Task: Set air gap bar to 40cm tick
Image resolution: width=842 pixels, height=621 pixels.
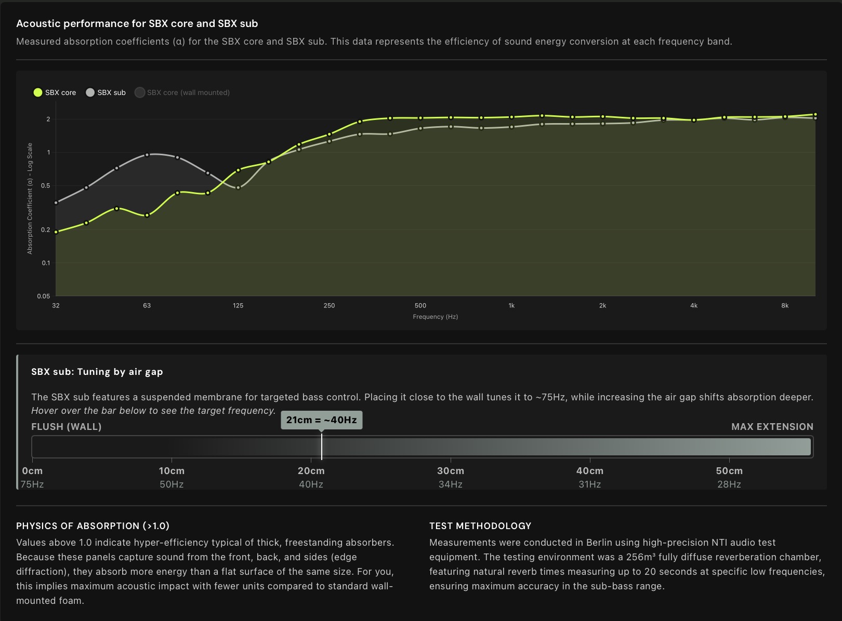Action: pos(590,447)
